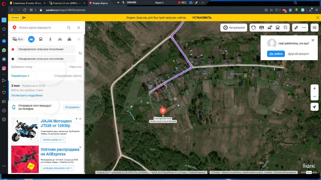This screenshot has width=321, height=180.
Task: Click the my location arrow button
Action: coord(314,107)
